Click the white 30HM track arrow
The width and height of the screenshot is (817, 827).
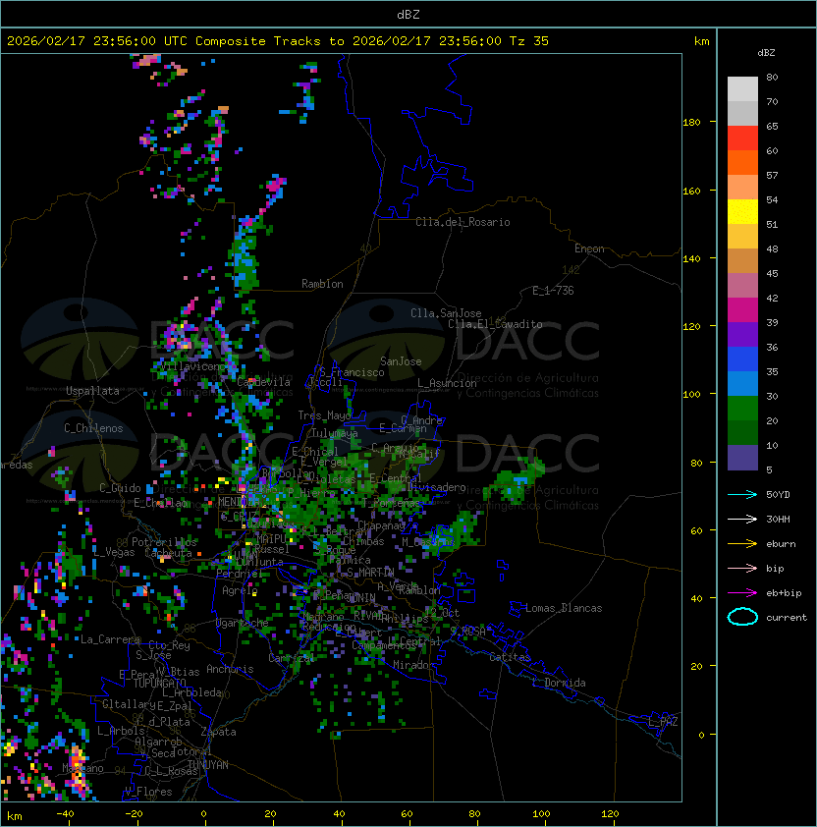pos(742,520)
